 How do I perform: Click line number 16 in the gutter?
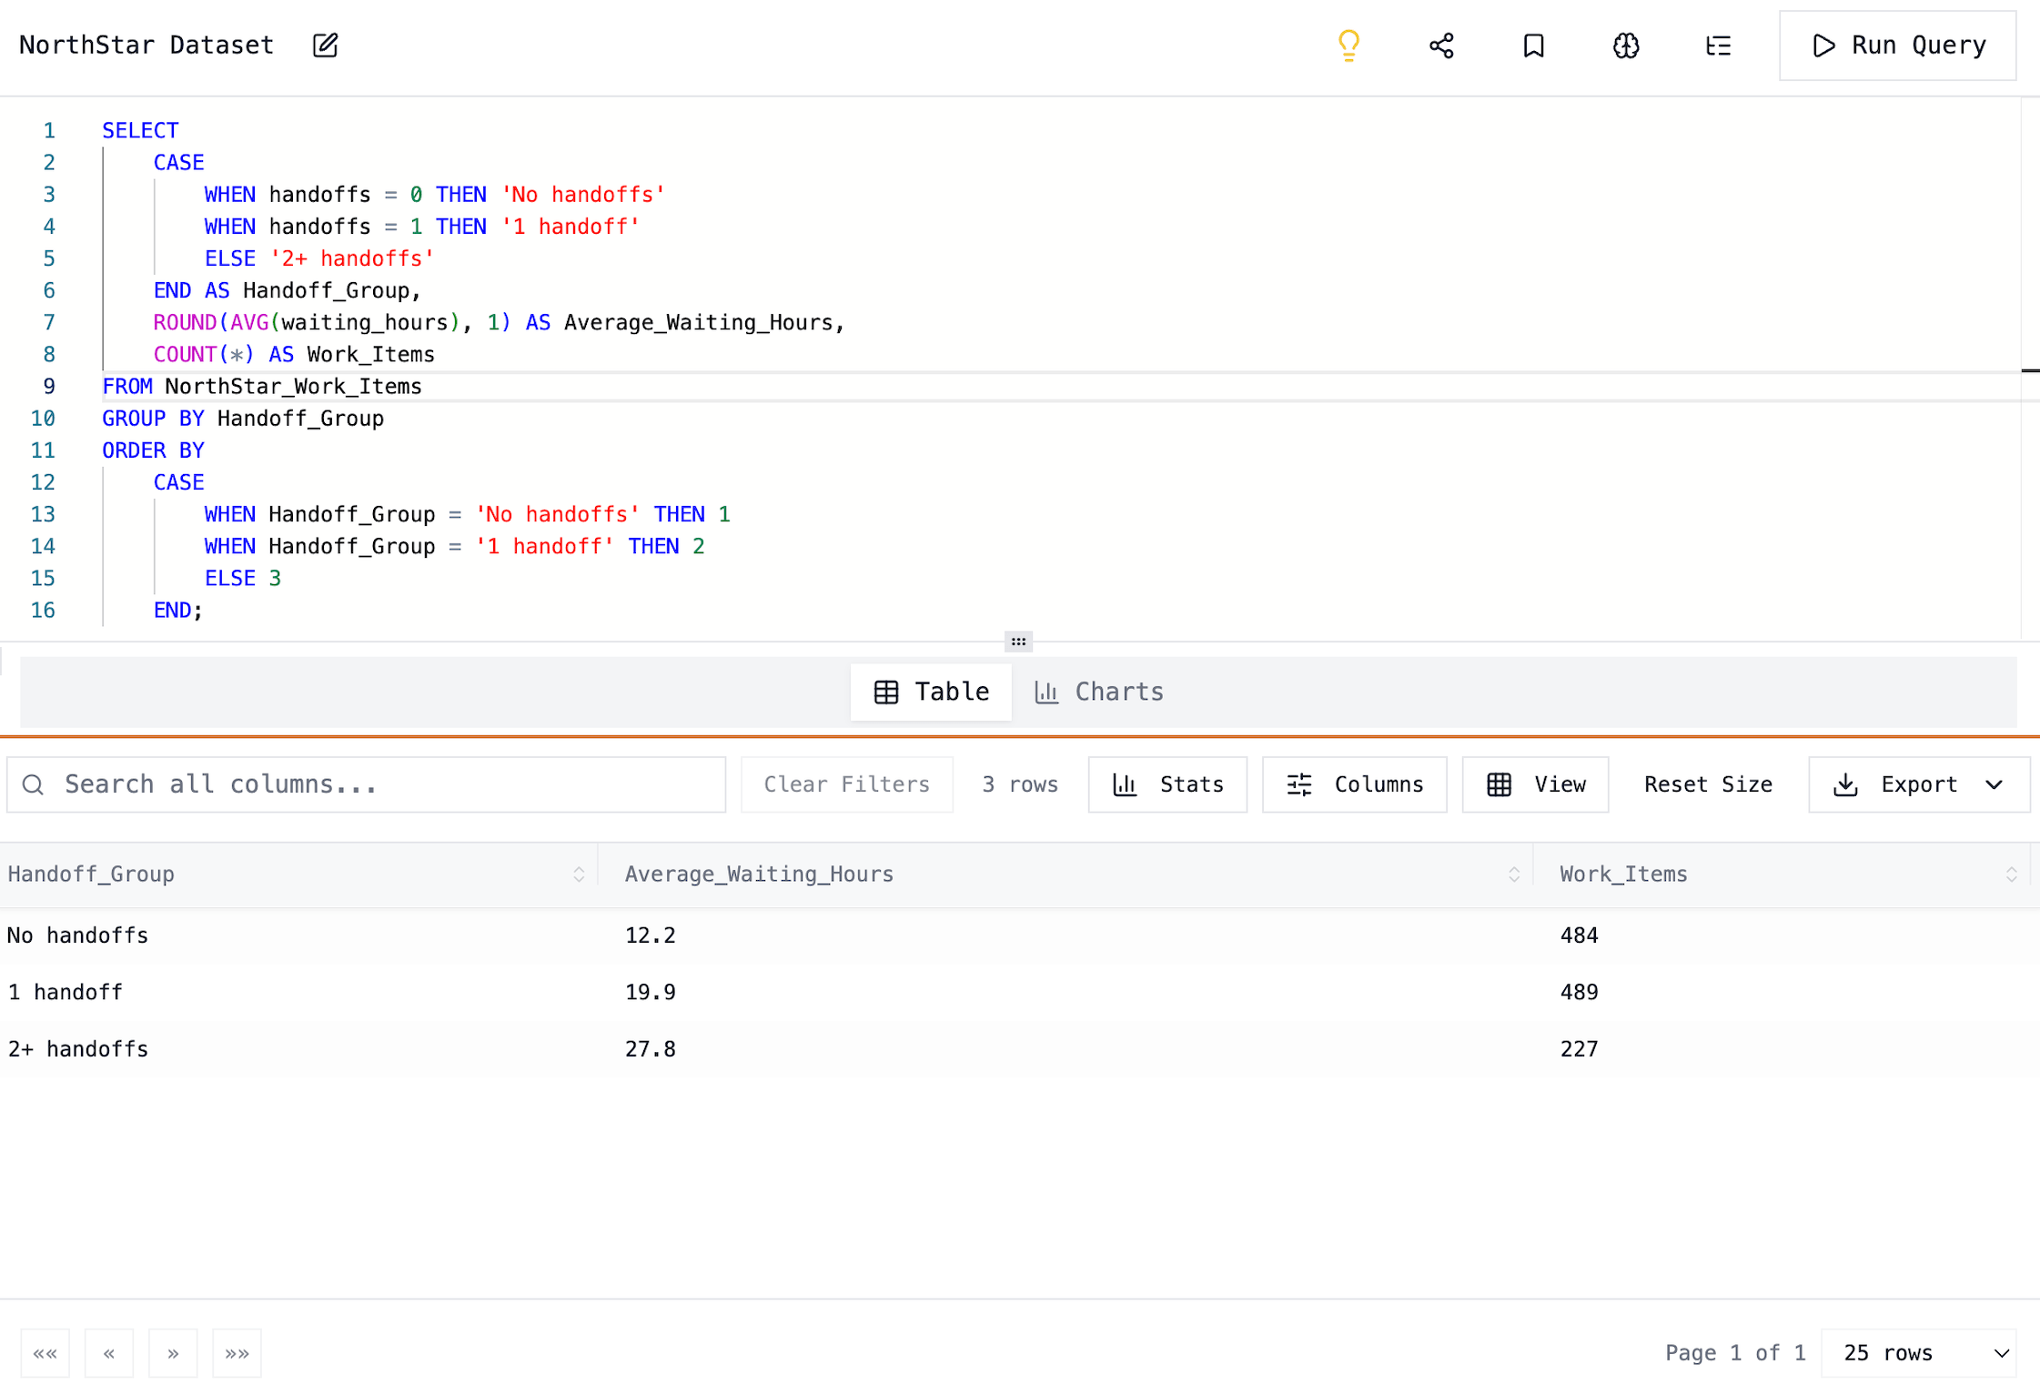[x=43, y=611]
